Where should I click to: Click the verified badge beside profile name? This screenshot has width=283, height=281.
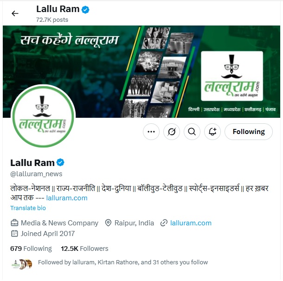coord(60,162)
